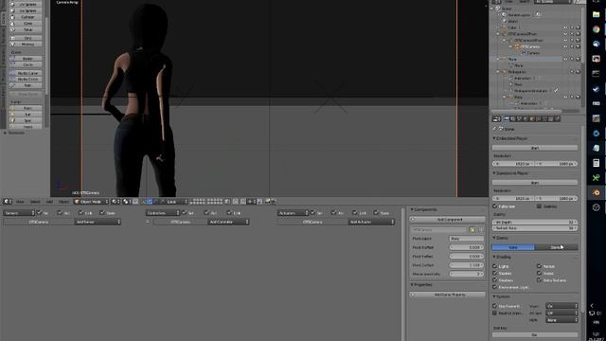
Task: Click OTSCamera component settings icon
Action: click(472, 229)
